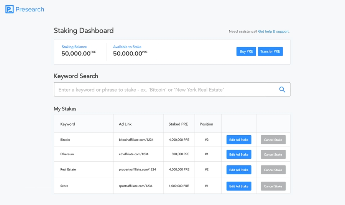Edit ad stake for Bitcoin keyword
This screenshot has height=205, width=345.
pyautogui.click(x=239, y=140)
